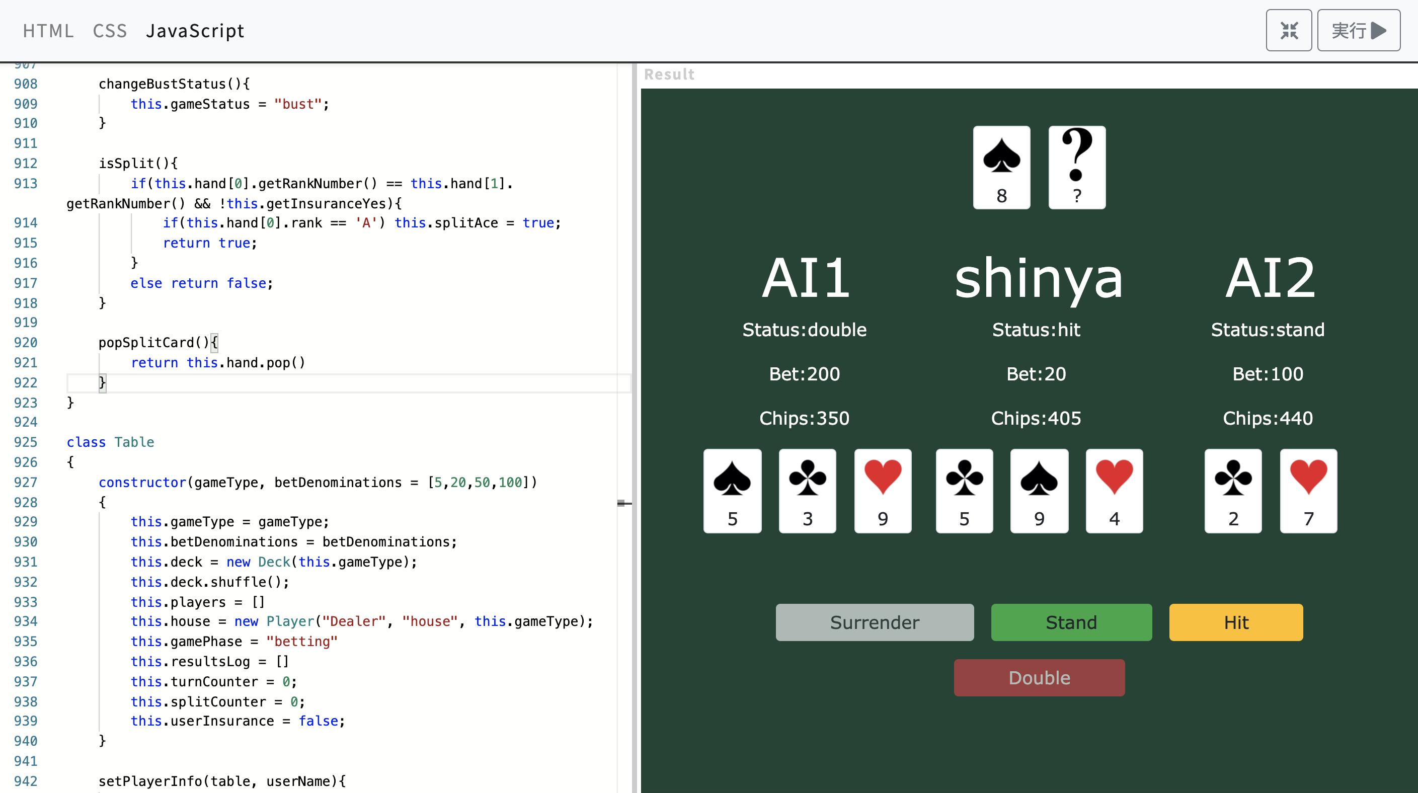Click AI1's 9 of hearts card
1418x793 pixels.
[x=883, y=491]
